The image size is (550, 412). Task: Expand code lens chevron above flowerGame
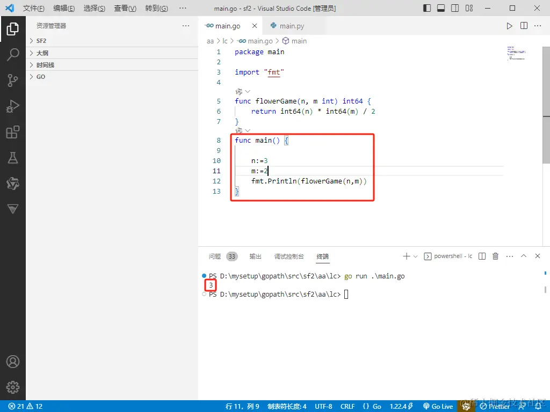pos(248,91)
